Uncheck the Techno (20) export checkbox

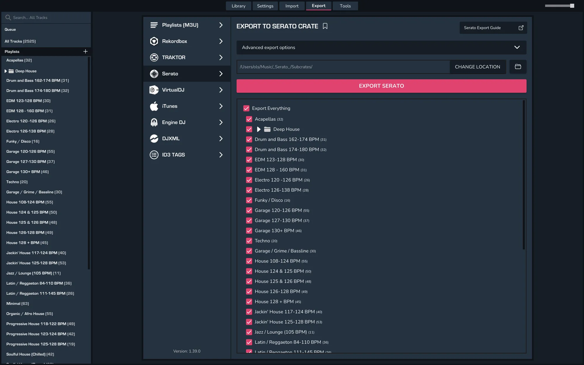pyautogui.click(x=249, y=241)
